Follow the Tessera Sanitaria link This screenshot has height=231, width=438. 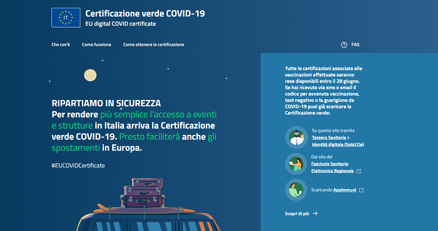coord(328,137)
